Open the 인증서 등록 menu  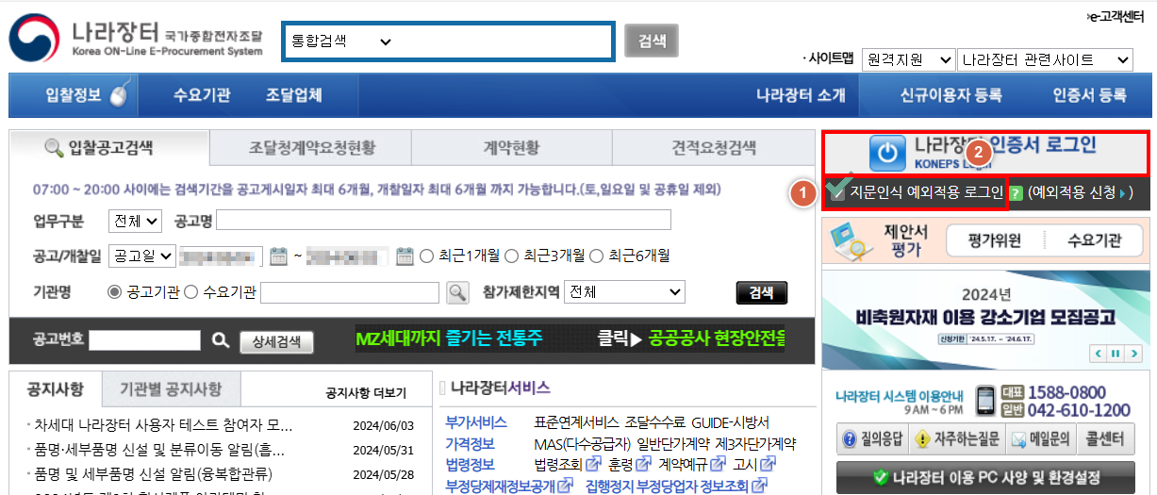click(x=1089, y=95)
